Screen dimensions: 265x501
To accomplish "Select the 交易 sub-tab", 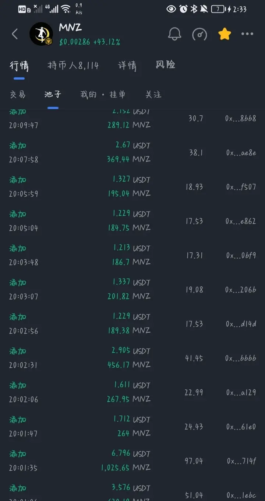I will [18, 94].
